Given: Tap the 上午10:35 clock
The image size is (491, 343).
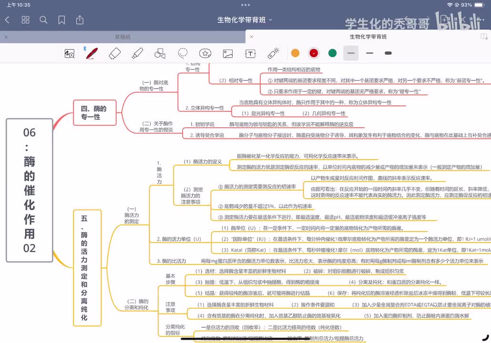Looking at the screenshot, I should coord(19,5).
